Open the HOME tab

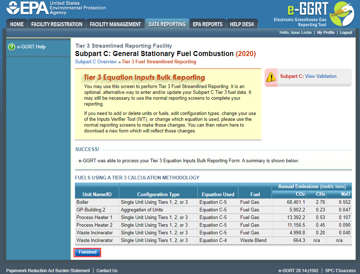tap(17, 24)
